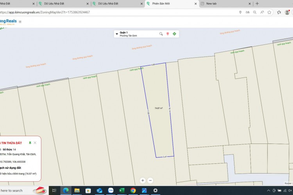The width and height of the screenshot is (293, 195).
Task: Zoom in with the map plus button
Action: pyautogui.click(x=143, y=181)
